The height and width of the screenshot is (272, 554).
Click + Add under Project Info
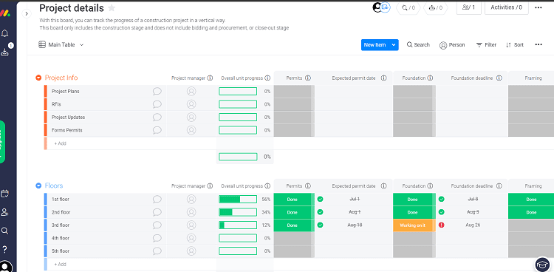[x=60, y=143]
